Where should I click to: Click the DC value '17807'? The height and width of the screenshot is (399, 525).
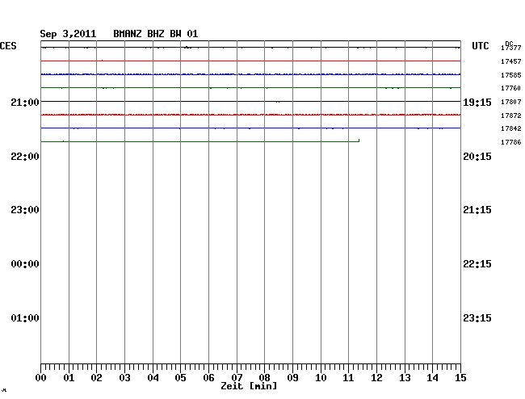tap(511, 102)
